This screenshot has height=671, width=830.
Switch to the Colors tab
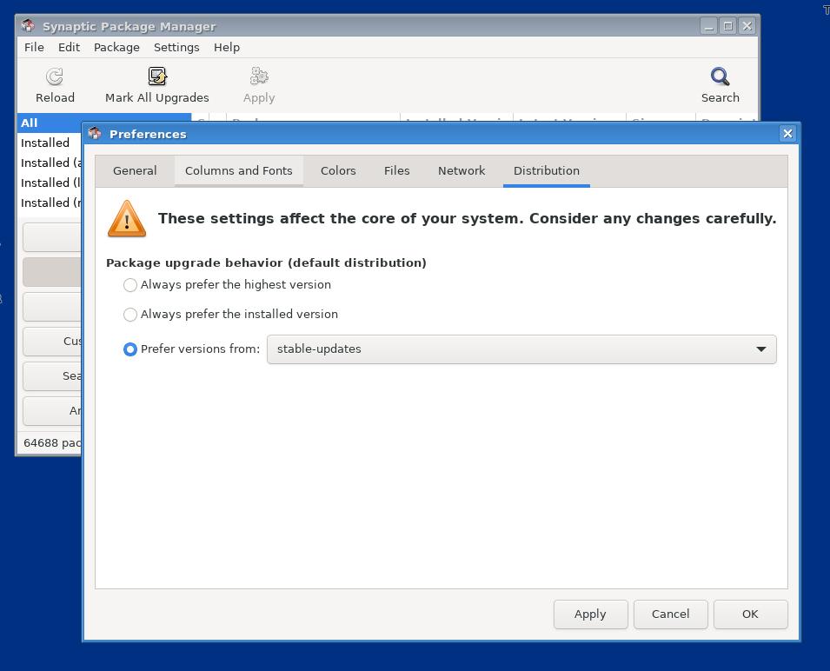click(x=338, y=171)
